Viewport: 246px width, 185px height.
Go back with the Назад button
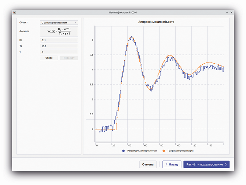point(172,164)
